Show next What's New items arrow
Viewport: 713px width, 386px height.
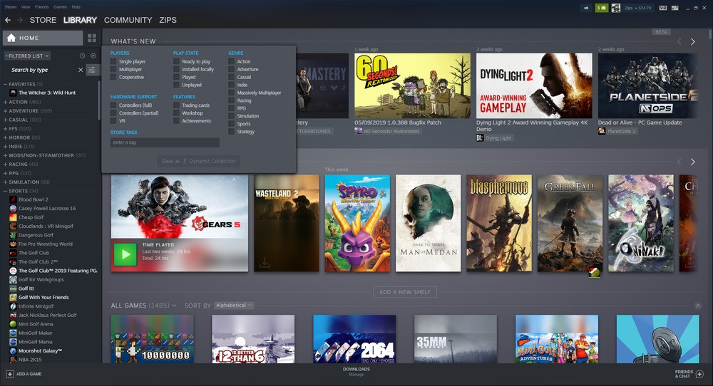692,42
